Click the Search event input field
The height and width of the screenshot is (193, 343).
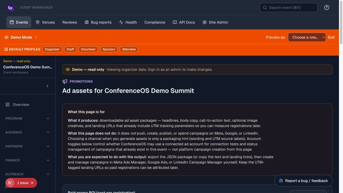click(x=288, y=8)
